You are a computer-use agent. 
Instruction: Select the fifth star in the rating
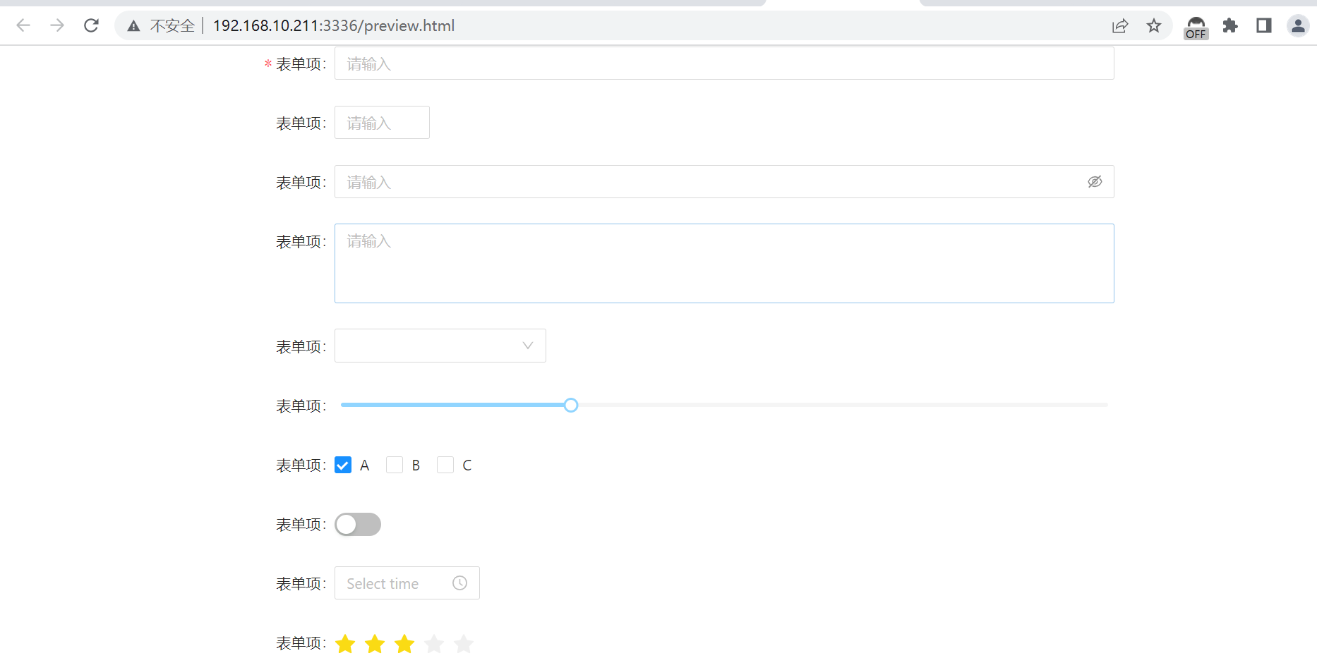(464, 643)
